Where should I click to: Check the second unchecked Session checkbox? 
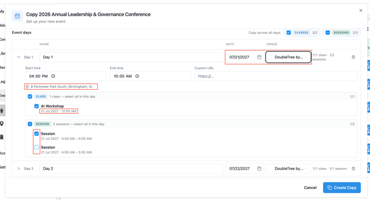[x=36, y=147]
